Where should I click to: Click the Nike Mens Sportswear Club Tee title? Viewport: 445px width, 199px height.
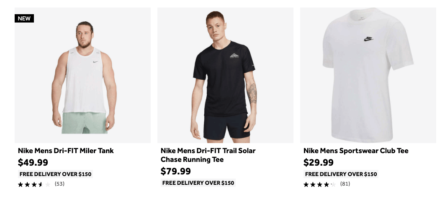[x=356, y=151]
